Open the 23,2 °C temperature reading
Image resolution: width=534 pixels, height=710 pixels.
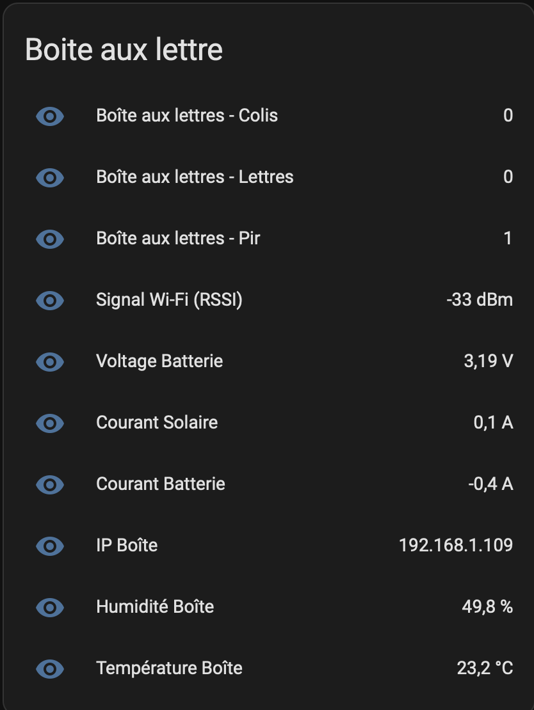pyautogui.click(x=485, y=668)
